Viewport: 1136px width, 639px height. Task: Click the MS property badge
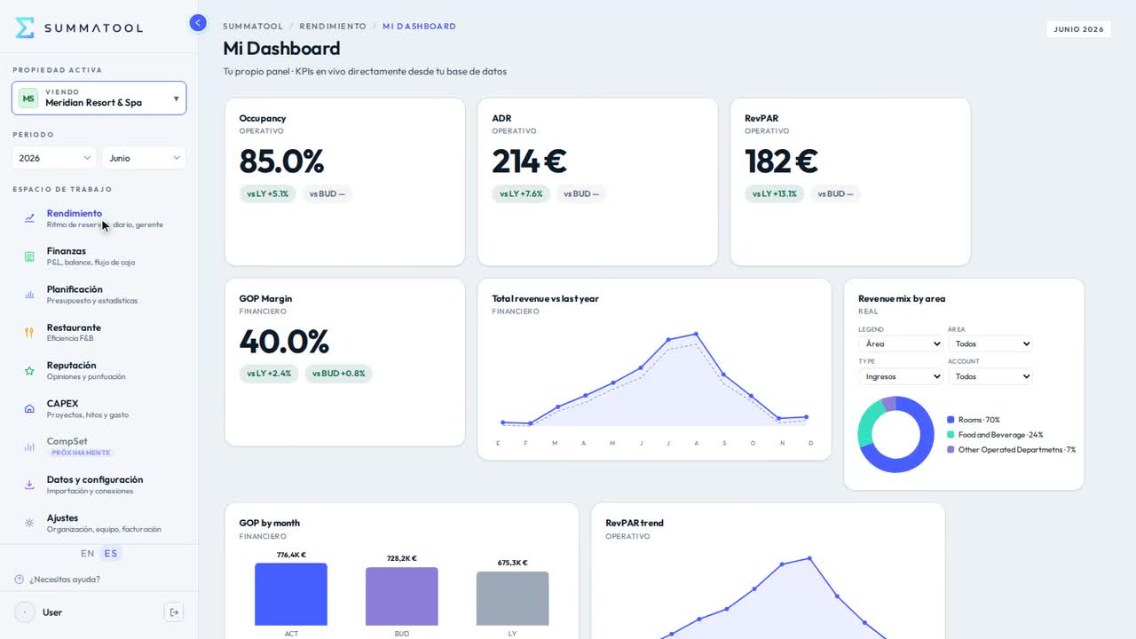(28, 99)
